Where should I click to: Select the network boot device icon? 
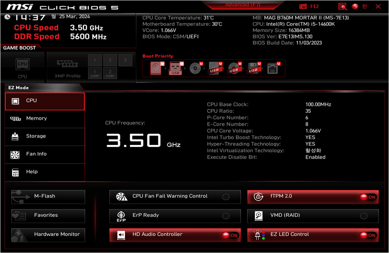click(x=273, y=68)
